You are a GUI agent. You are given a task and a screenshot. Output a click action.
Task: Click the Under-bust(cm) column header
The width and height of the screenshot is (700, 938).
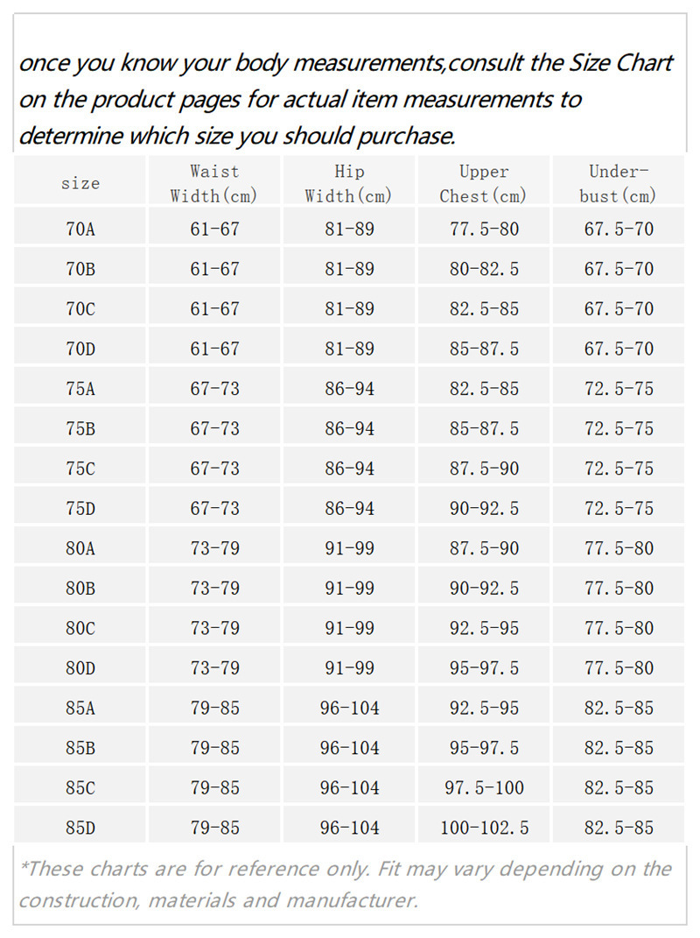618,184
